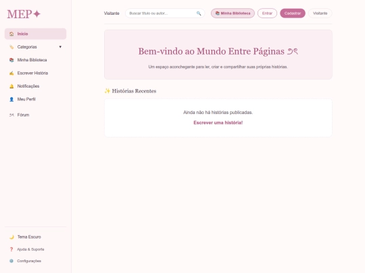Open Ajuda & Suporte

click(35, 249)
